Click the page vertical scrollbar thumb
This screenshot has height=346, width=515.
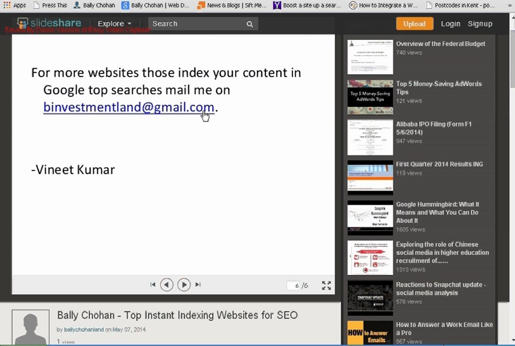pos(513,59)
